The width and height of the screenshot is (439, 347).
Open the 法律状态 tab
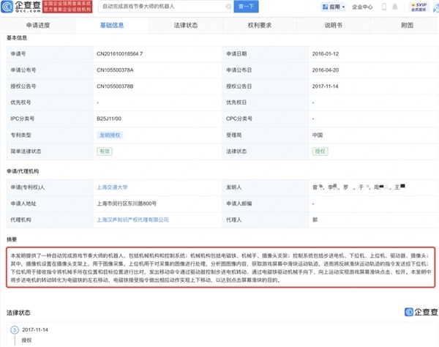click(x=185, y=25)
